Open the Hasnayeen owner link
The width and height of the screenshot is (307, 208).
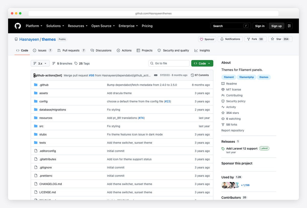29,39
